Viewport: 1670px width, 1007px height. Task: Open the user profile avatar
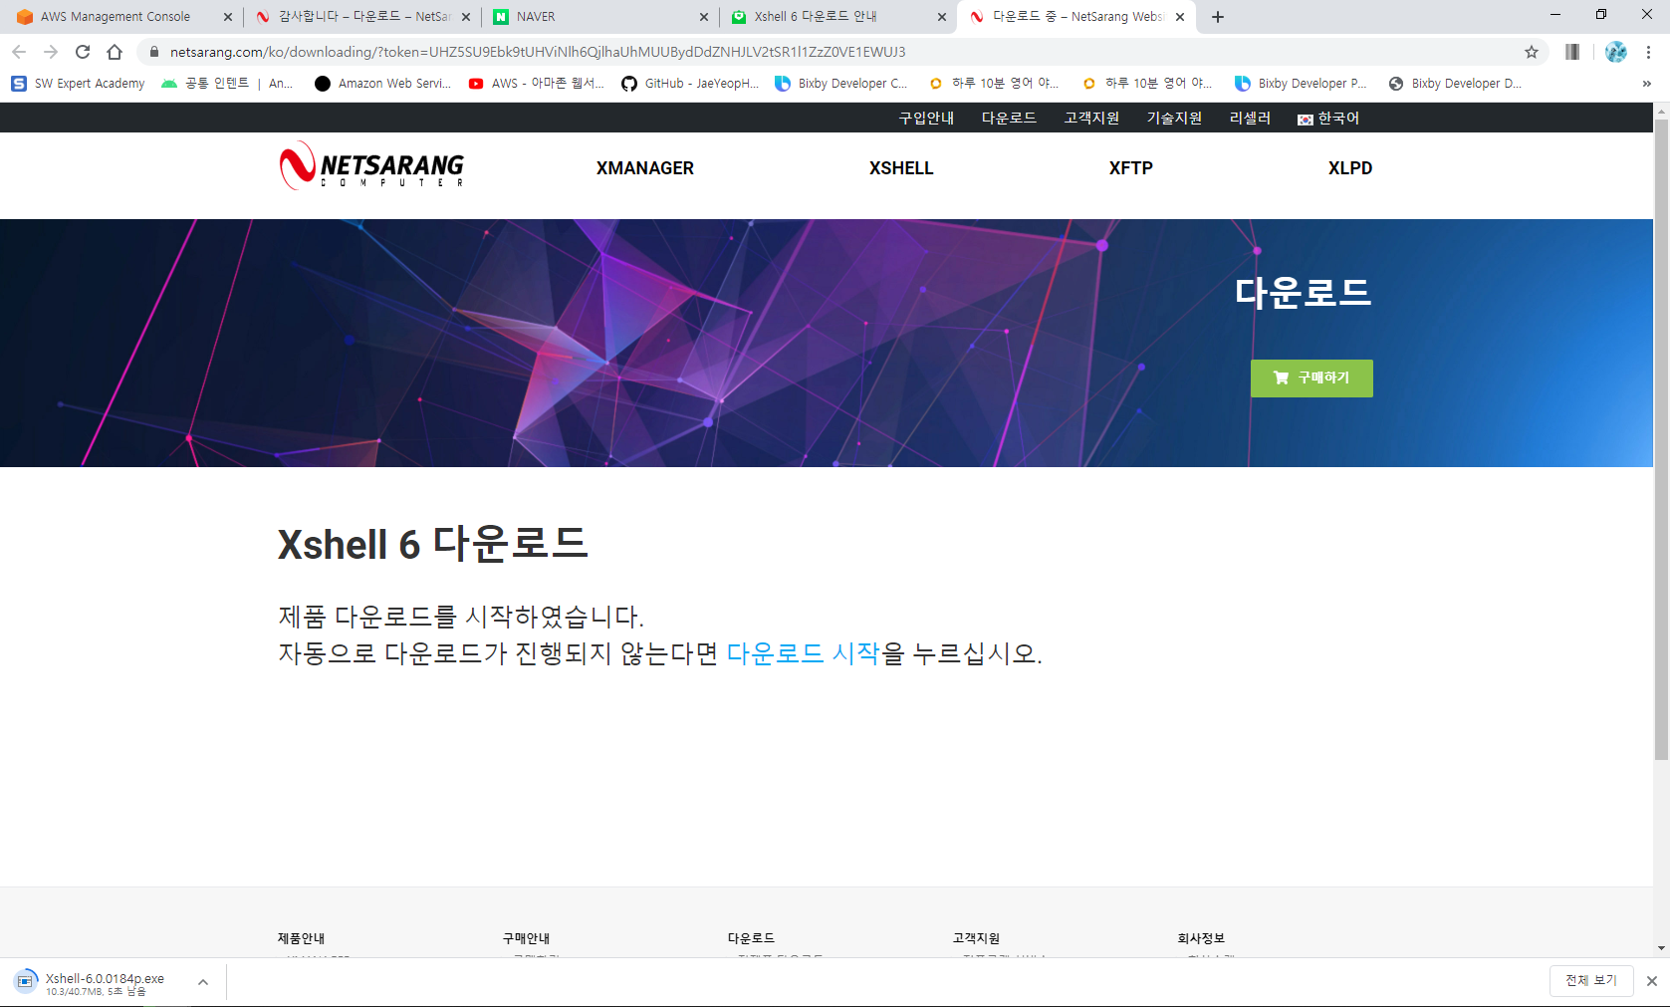click(1616, 52)
